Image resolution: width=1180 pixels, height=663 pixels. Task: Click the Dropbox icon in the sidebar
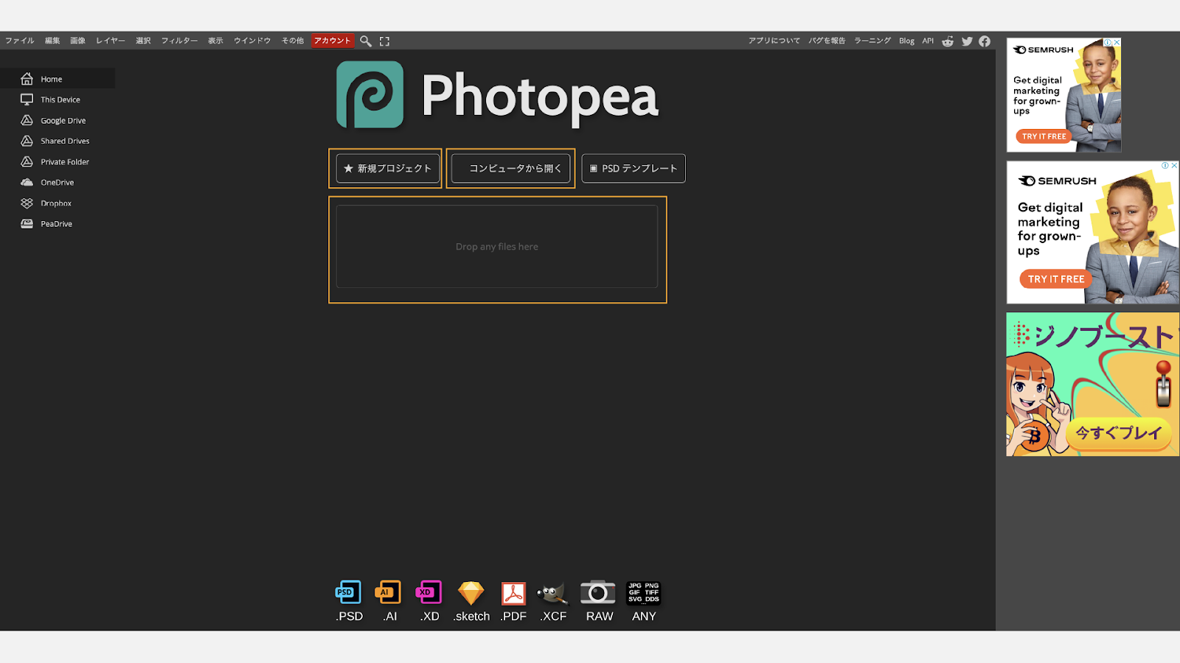27,203
